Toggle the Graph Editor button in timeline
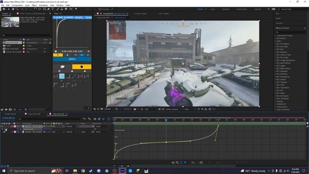The height and width of the screenshot is (174, 309). point(109,119)
